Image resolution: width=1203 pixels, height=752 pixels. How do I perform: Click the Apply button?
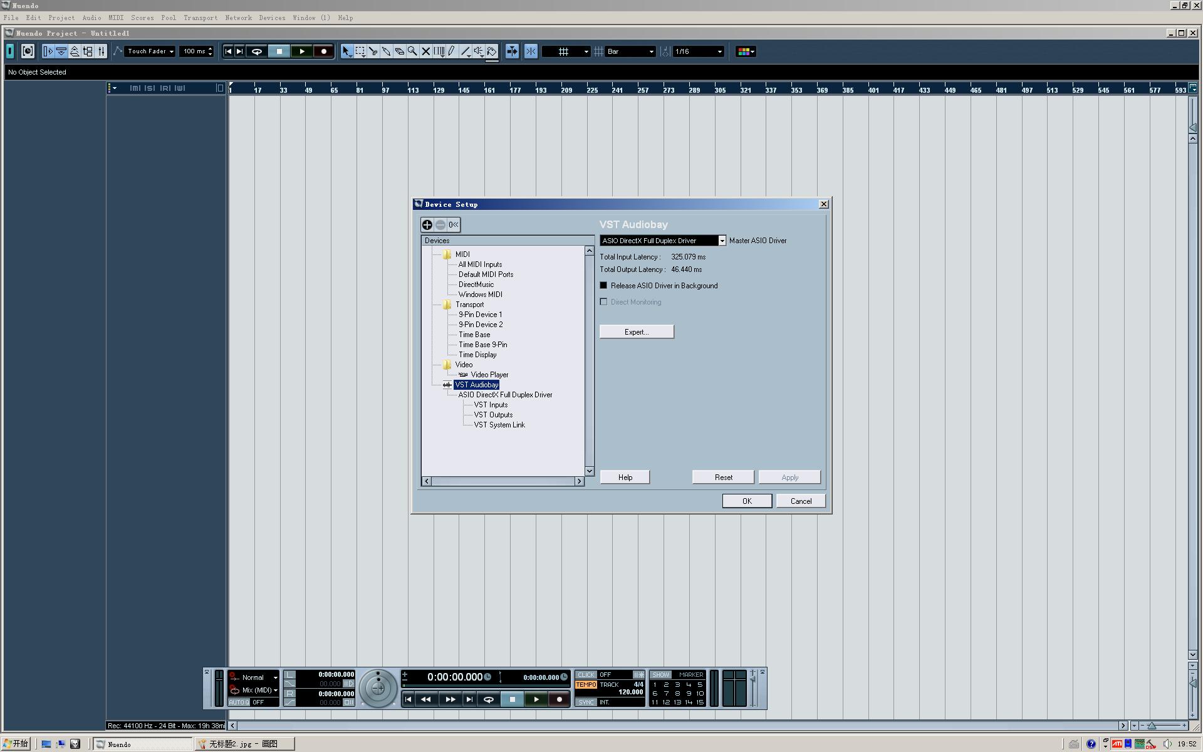[x=789, y=478]
